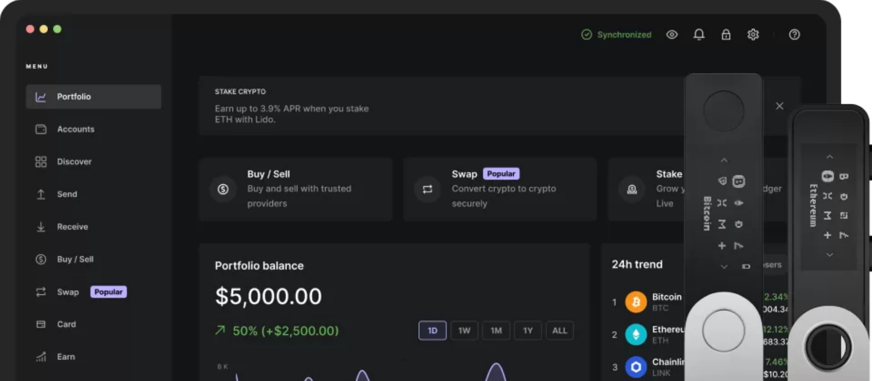
Task: Click the Earn bars icon in sidebar
Action: click(41, 357)
